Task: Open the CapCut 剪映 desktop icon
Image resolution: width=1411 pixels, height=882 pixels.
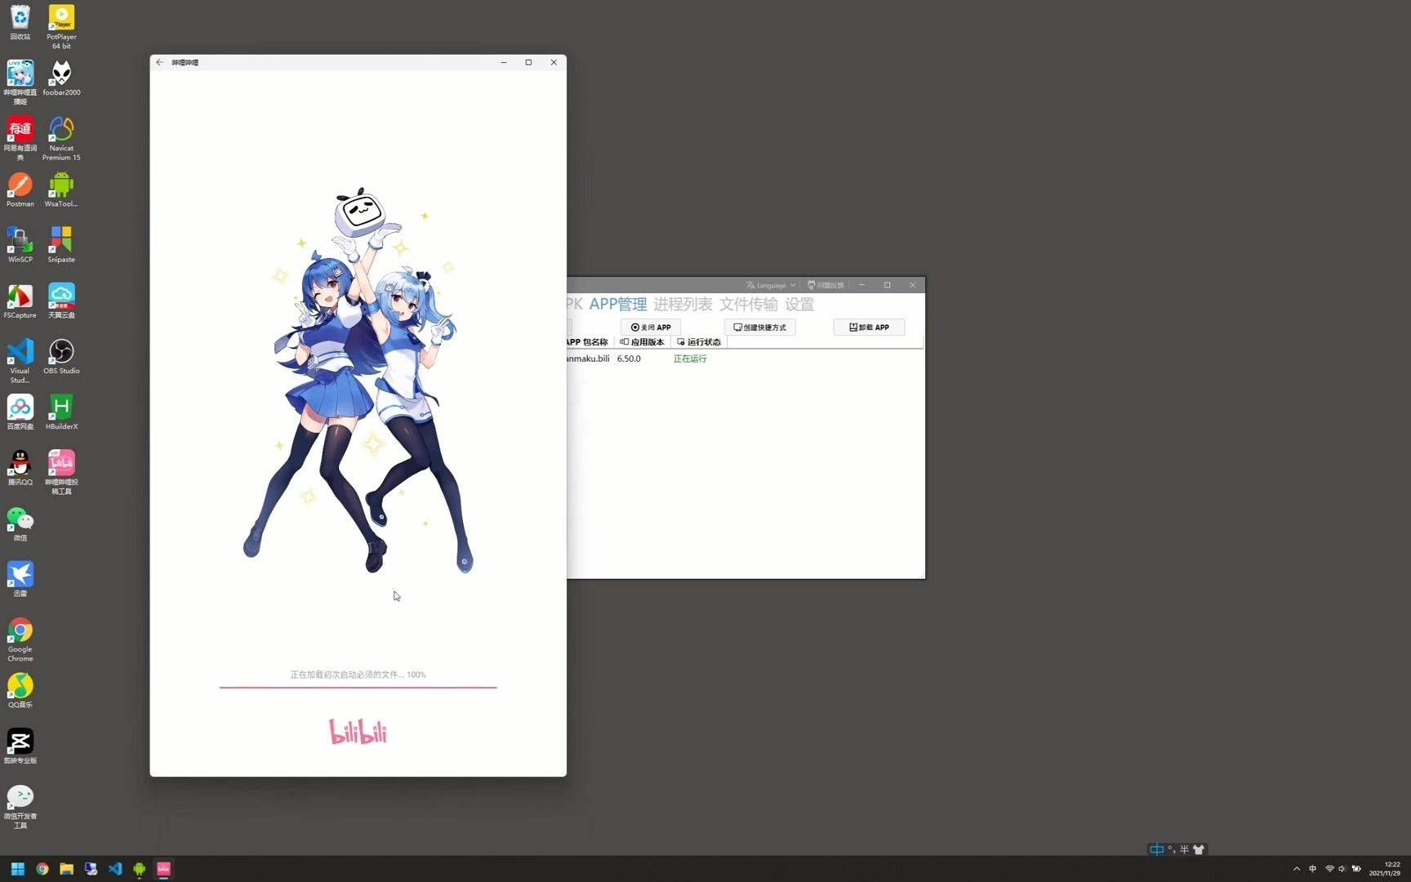Action: pyautogui.click(x=20, y=746)
